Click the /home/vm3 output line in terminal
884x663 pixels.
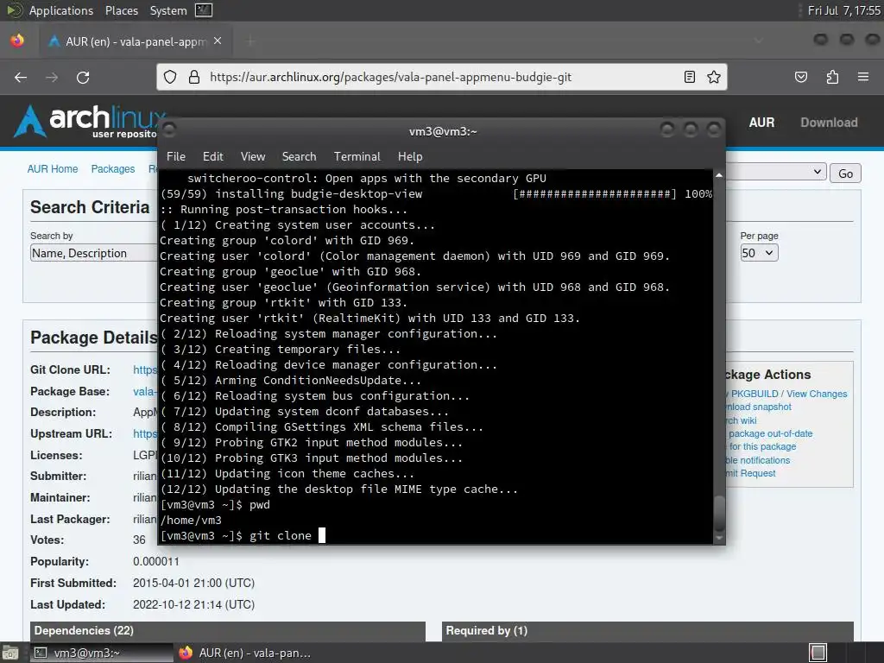tap(191, 520)
